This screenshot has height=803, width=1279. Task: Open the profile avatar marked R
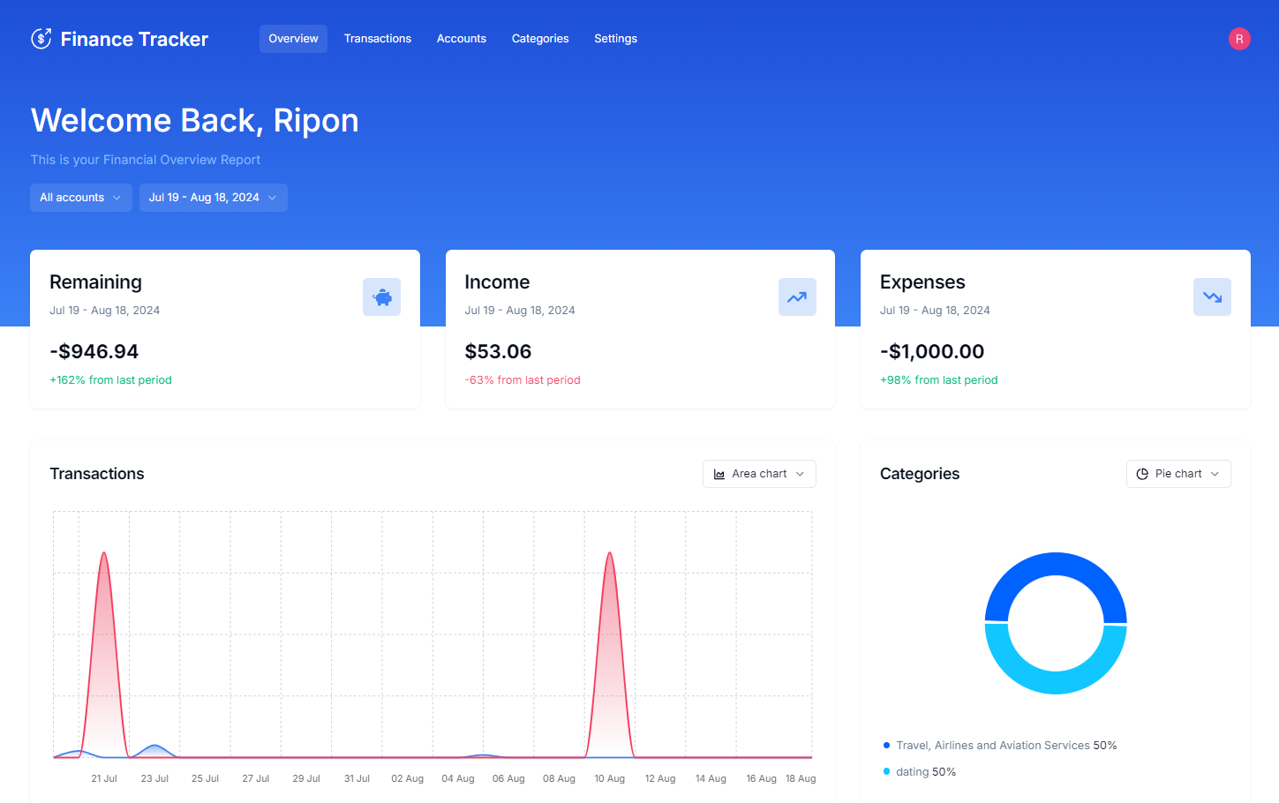(1239, 39)
